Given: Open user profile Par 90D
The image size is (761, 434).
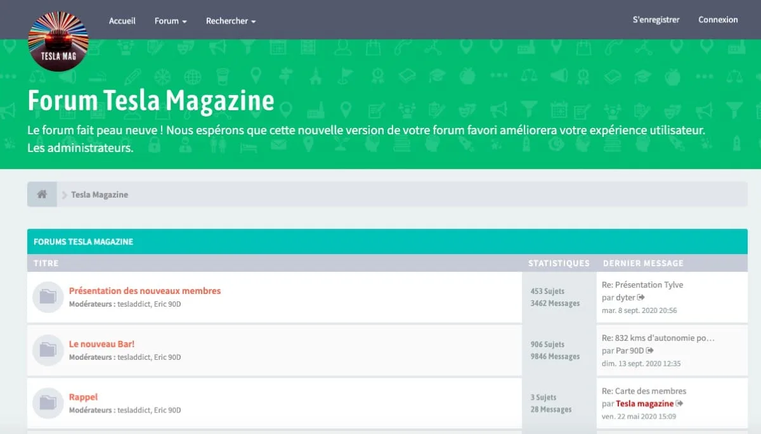Looking at the screenshot, I should pyautogui.click(x=630, y=350).
